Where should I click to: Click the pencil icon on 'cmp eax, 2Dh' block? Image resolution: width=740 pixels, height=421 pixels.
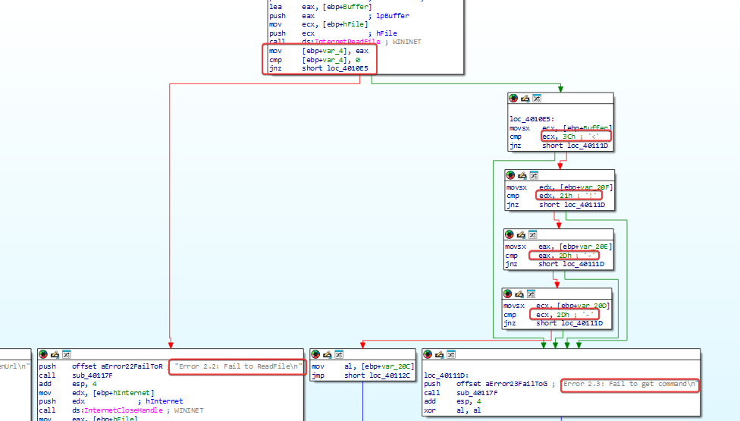click(522, 234)
